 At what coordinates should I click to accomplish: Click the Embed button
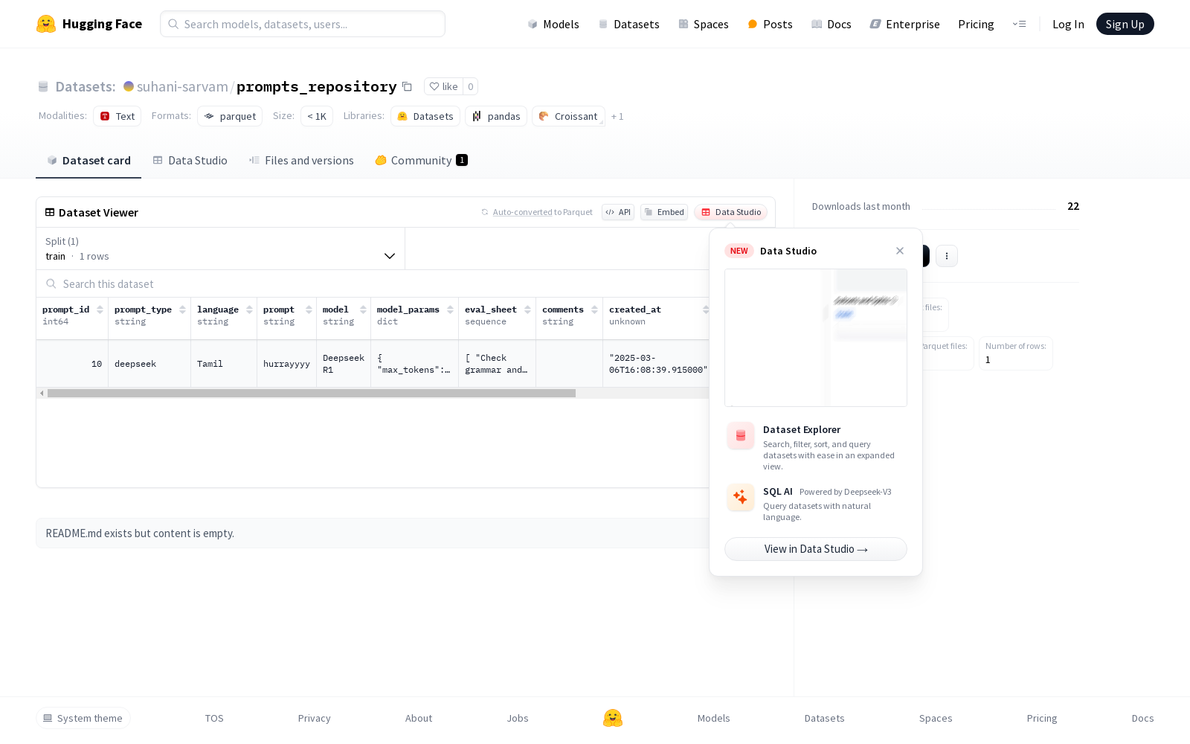coord(664,212)
